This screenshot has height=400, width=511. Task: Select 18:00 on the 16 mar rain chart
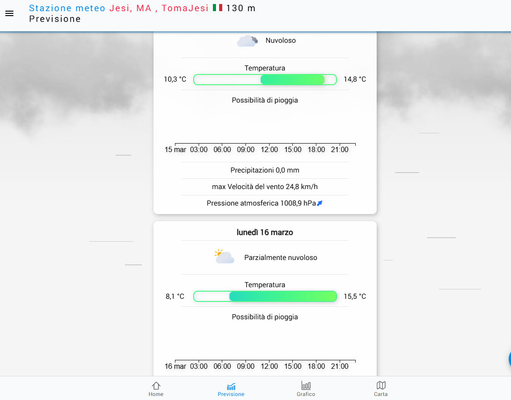(316, 366)
